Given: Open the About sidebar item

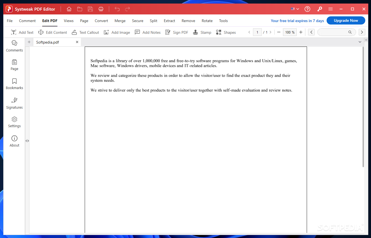Looking at the screenshot, I should point(14,141).
